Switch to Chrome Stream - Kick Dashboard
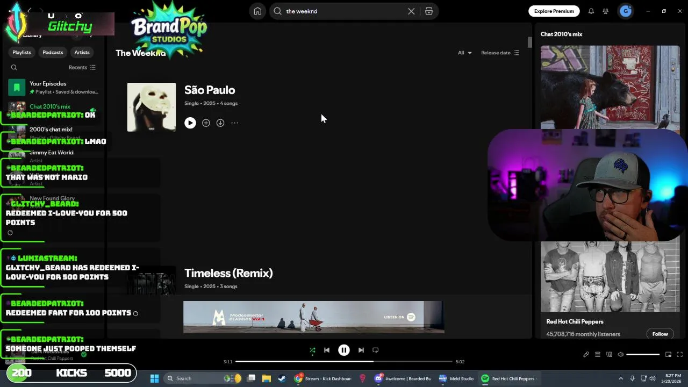Image resolution: width=688 pixels, height=387 pixels. (x=323, y=379)
